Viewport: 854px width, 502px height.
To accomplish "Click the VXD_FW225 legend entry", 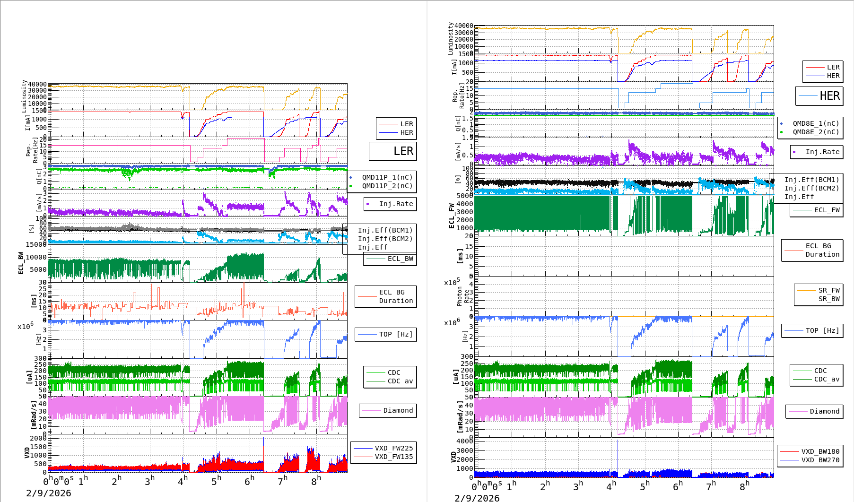I will click(x=393, y=448).
